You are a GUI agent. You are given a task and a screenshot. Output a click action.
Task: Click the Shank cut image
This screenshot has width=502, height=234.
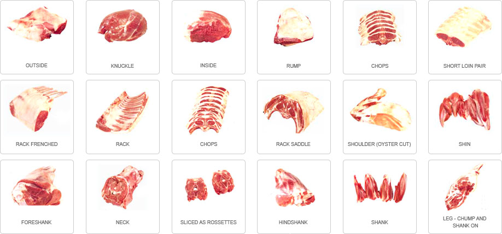pos(381,188)
